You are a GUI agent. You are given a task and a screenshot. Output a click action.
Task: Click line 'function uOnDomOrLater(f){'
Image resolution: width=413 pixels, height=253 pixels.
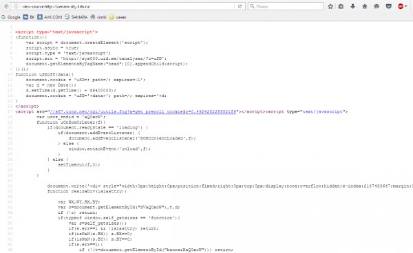[x=71, y=122]
